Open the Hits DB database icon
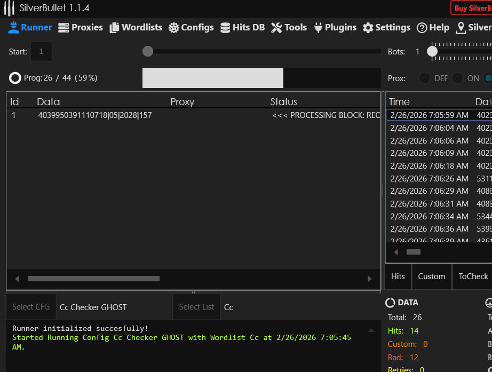This screenshot has width=492, height=372. pyautogui.click(x=225, y=28)
